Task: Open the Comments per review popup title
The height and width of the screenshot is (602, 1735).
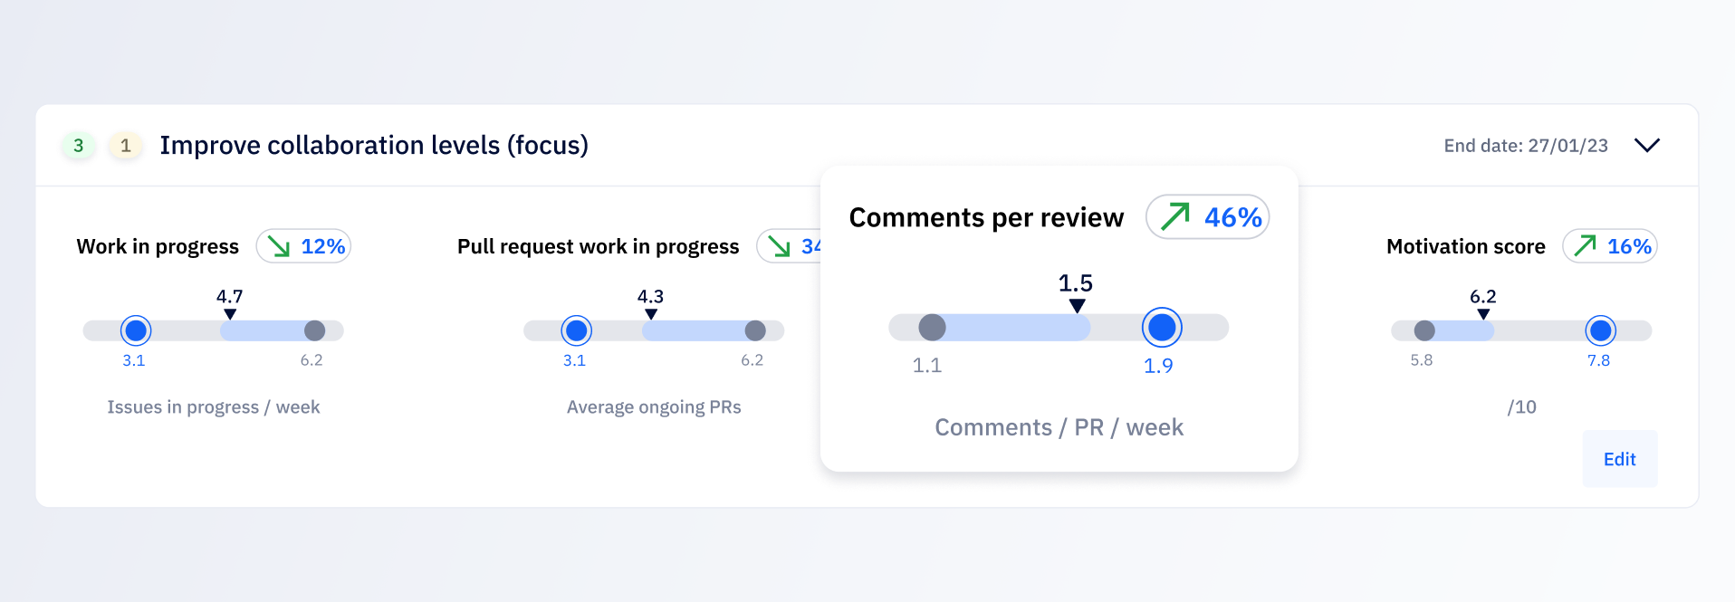Action: point(986,216)
